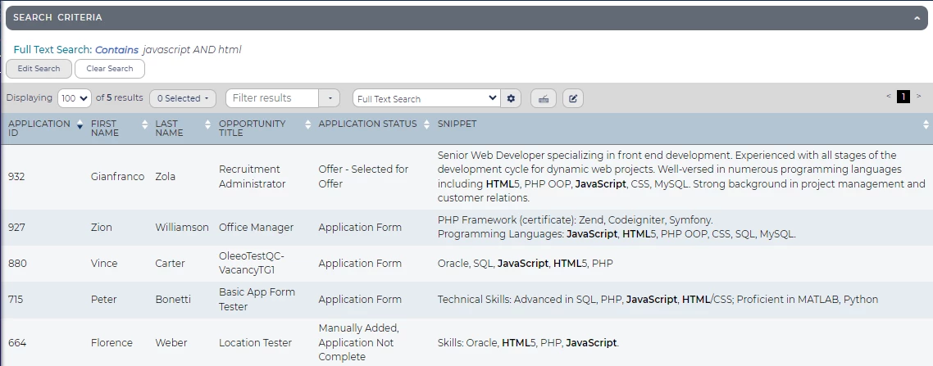Click the Clear Search button
This screenshot has height=366, width=933.
click(x=109, y=69)
